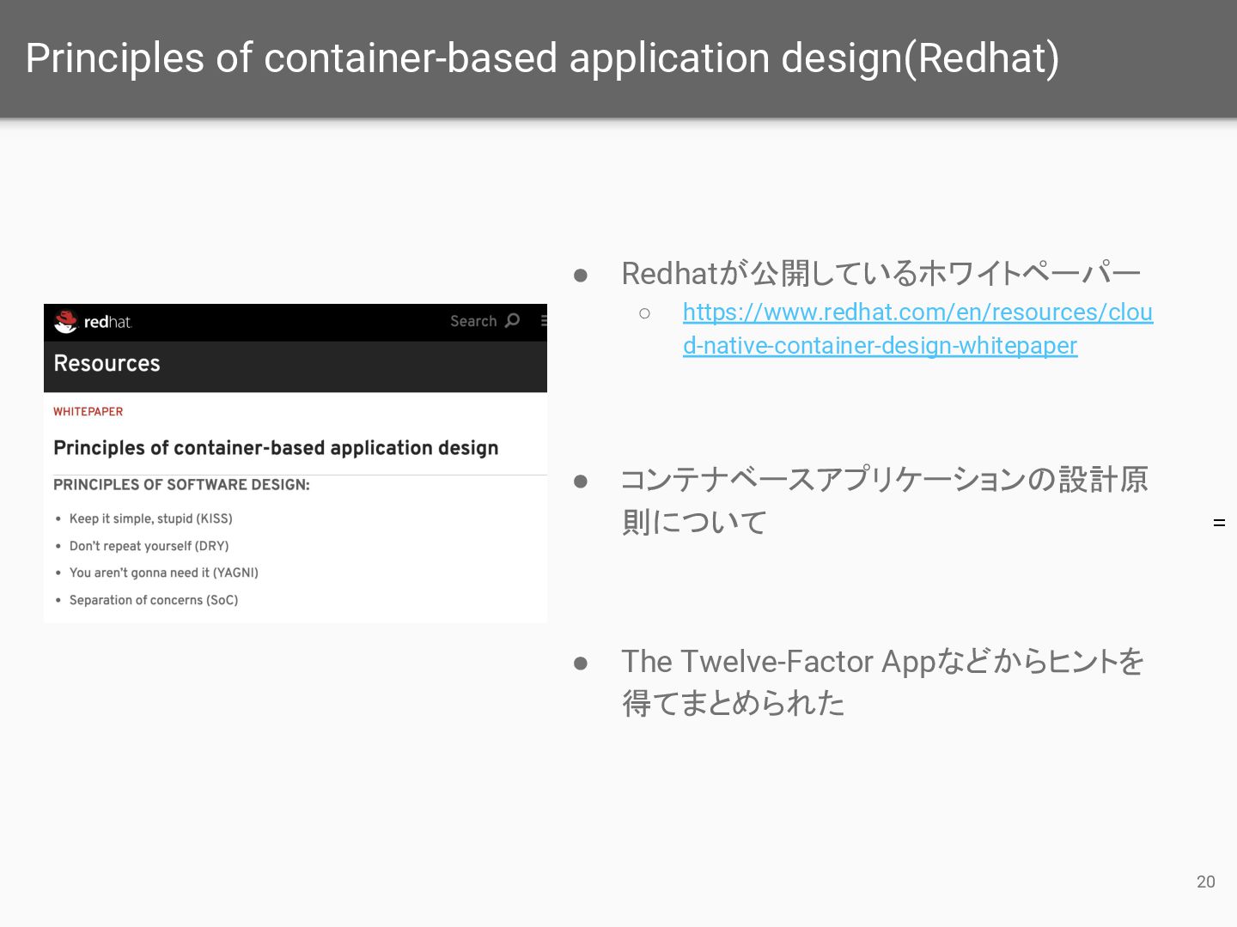
Task: Click 'Keep it simple, stupid (KISS)' item
Action: click(x=151, y=518)
